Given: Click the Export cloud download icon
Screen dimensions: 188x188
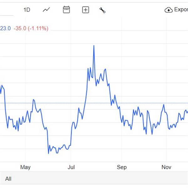Looking at the screenshot, I should click(169, 10).
